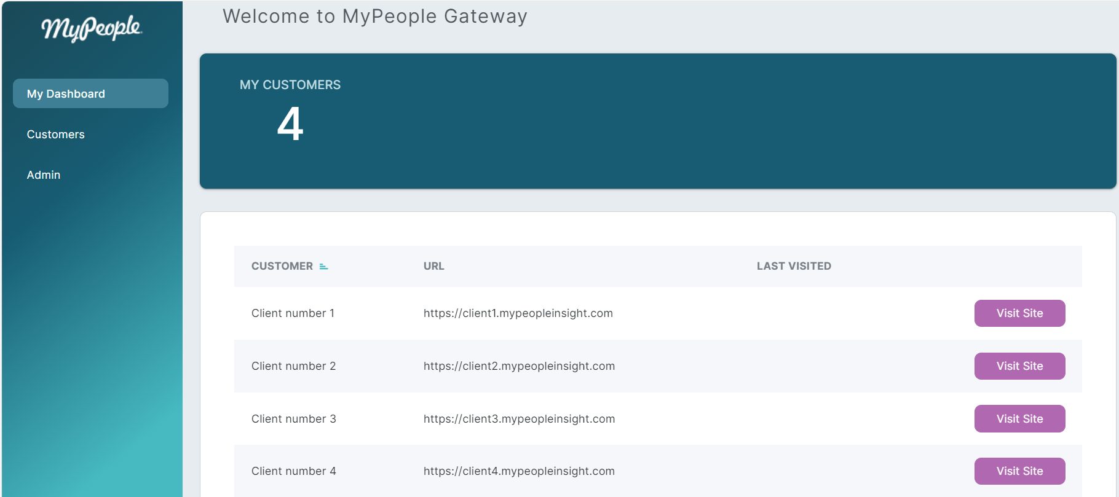Open My Dashboard in sidebar
The height and width of the screenshot is (497, 1119).
point(90,93)
